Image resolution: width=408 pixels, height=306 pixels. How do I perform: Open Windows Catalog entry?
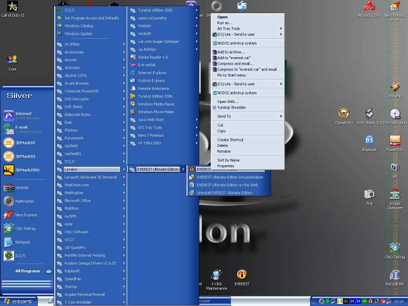pyautogui.click(x=91, y=26)
